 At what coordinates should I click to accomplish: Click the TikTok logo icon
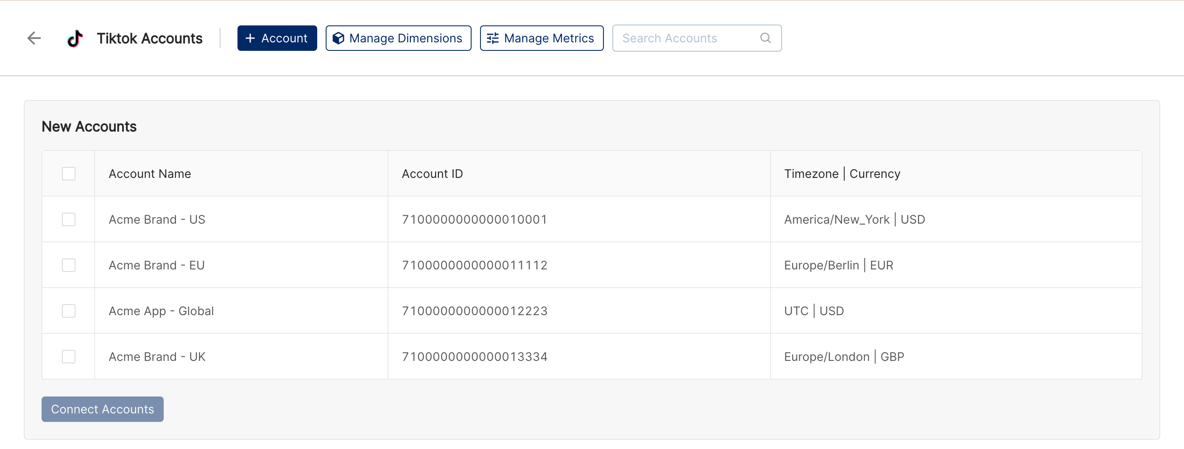[75, 39]
